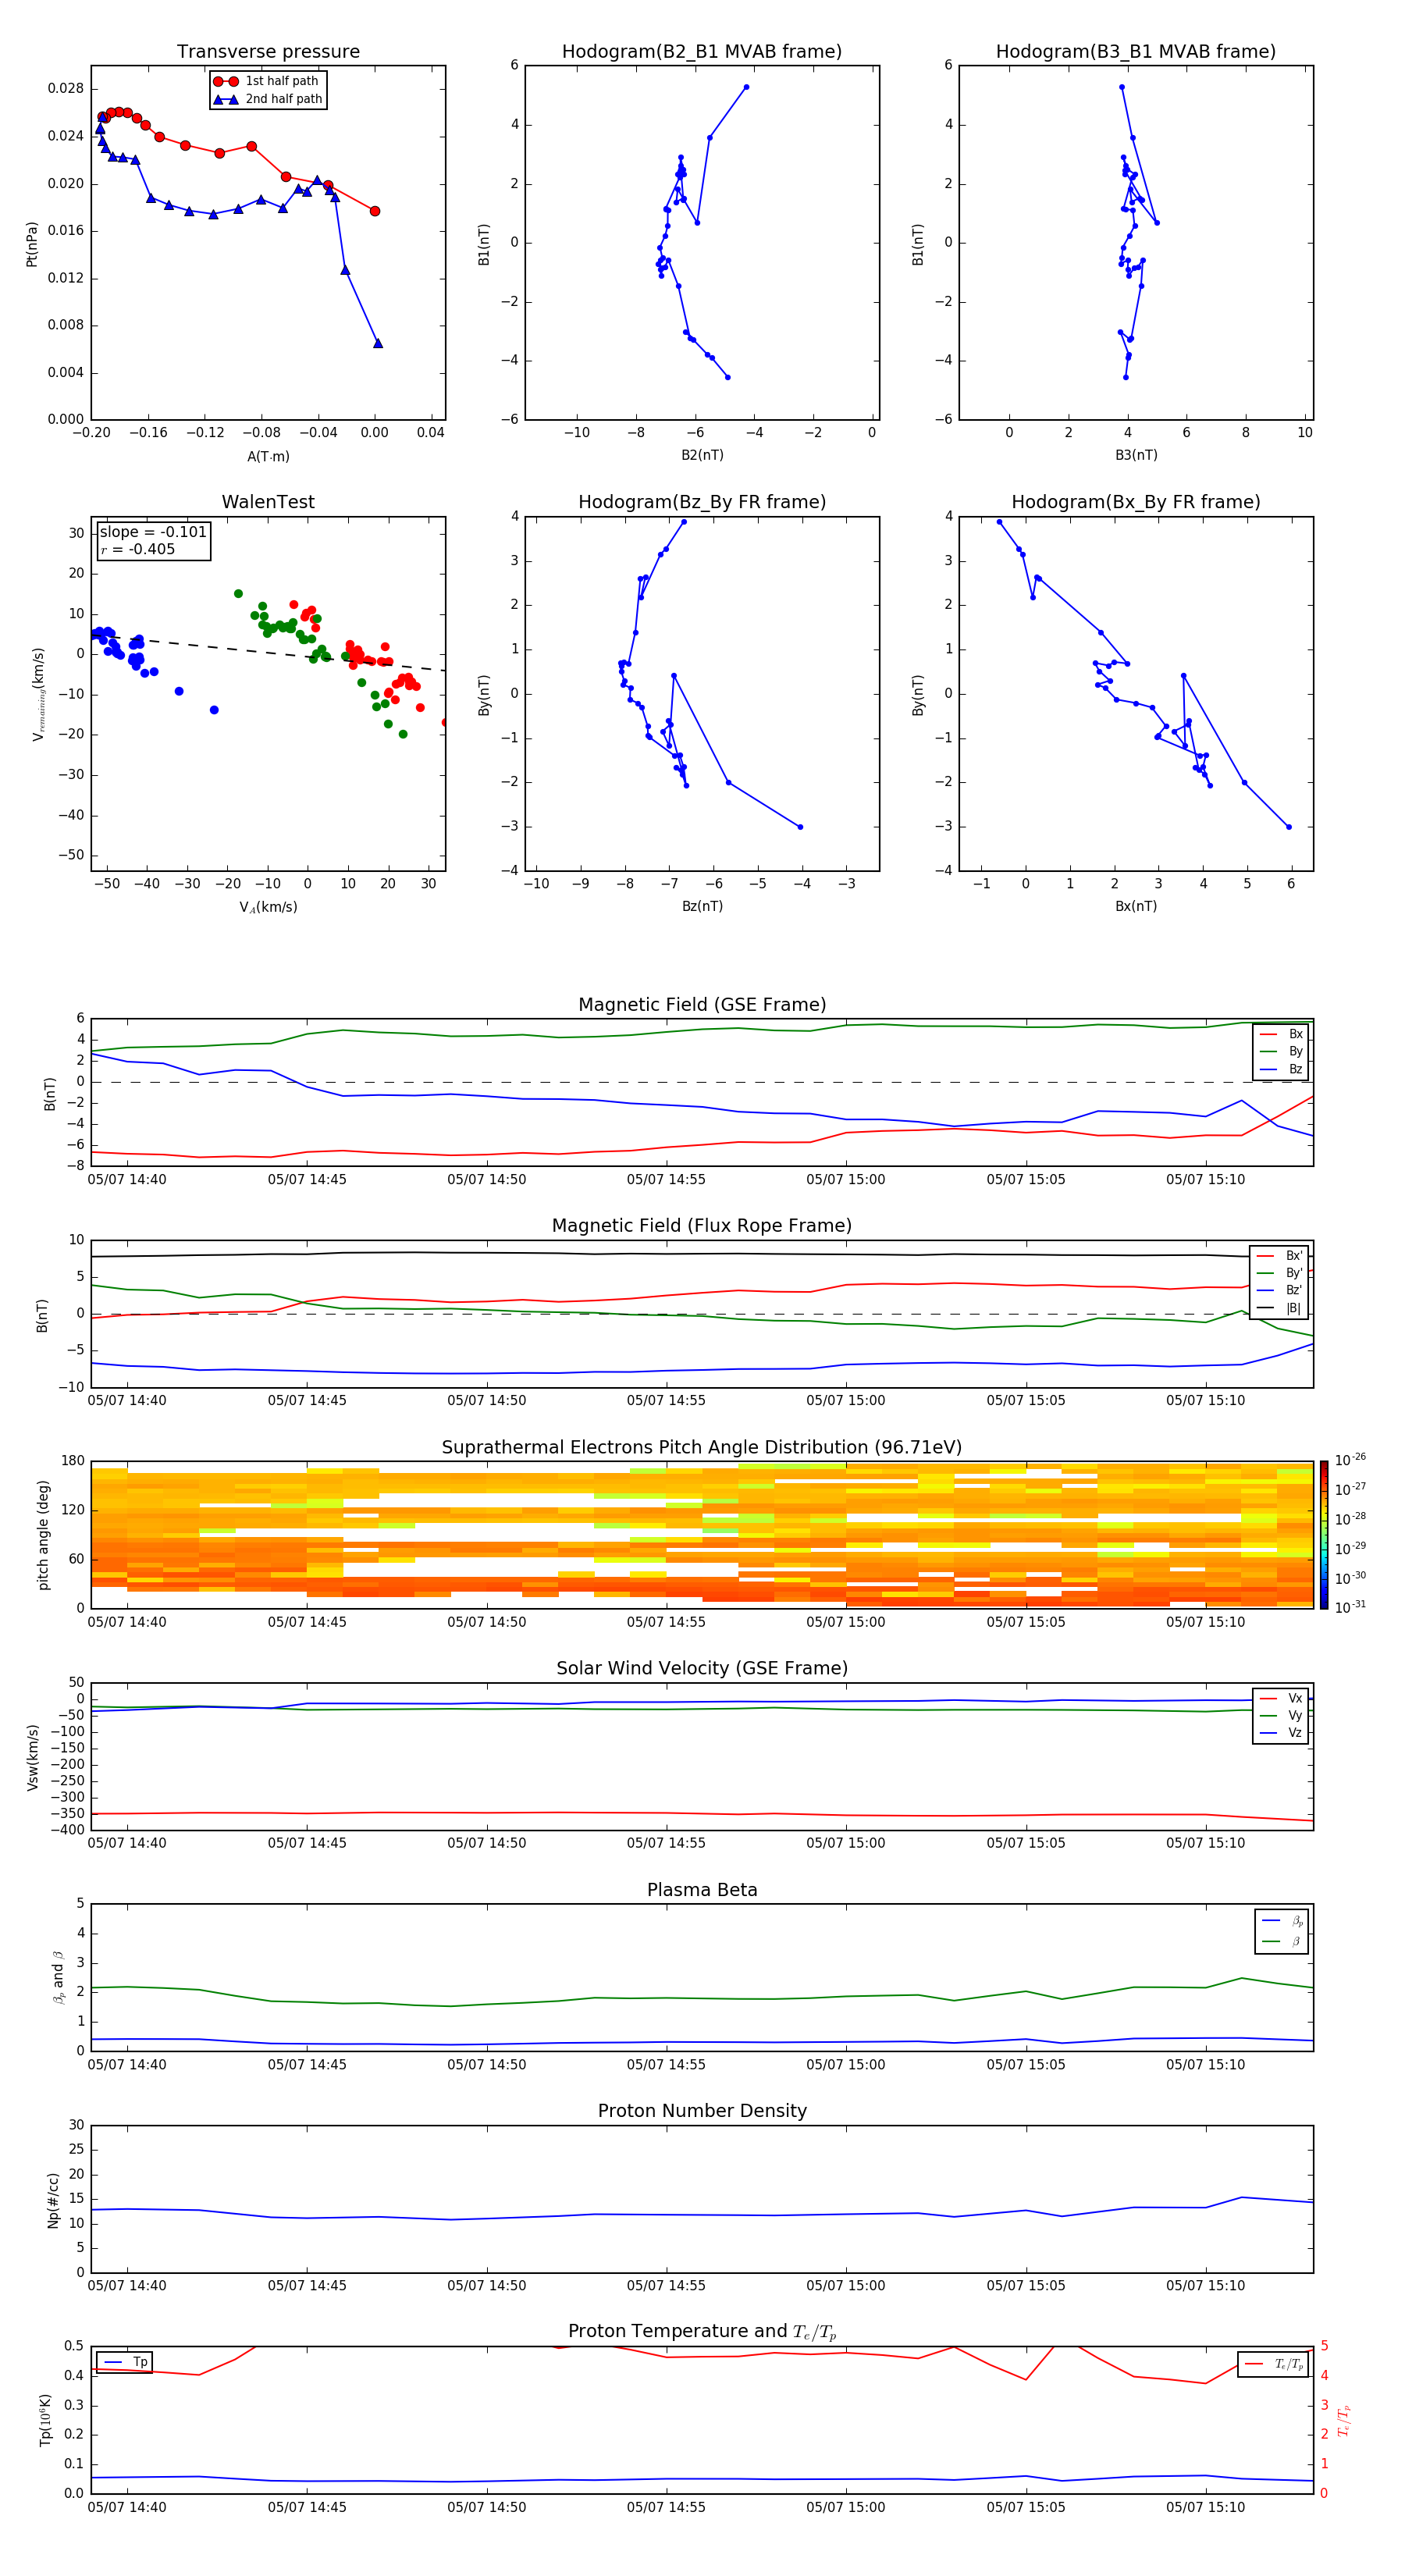
Task: Select the Bz' legend entry in Flux Rope panel
Action: [x=1280, y=1290]
